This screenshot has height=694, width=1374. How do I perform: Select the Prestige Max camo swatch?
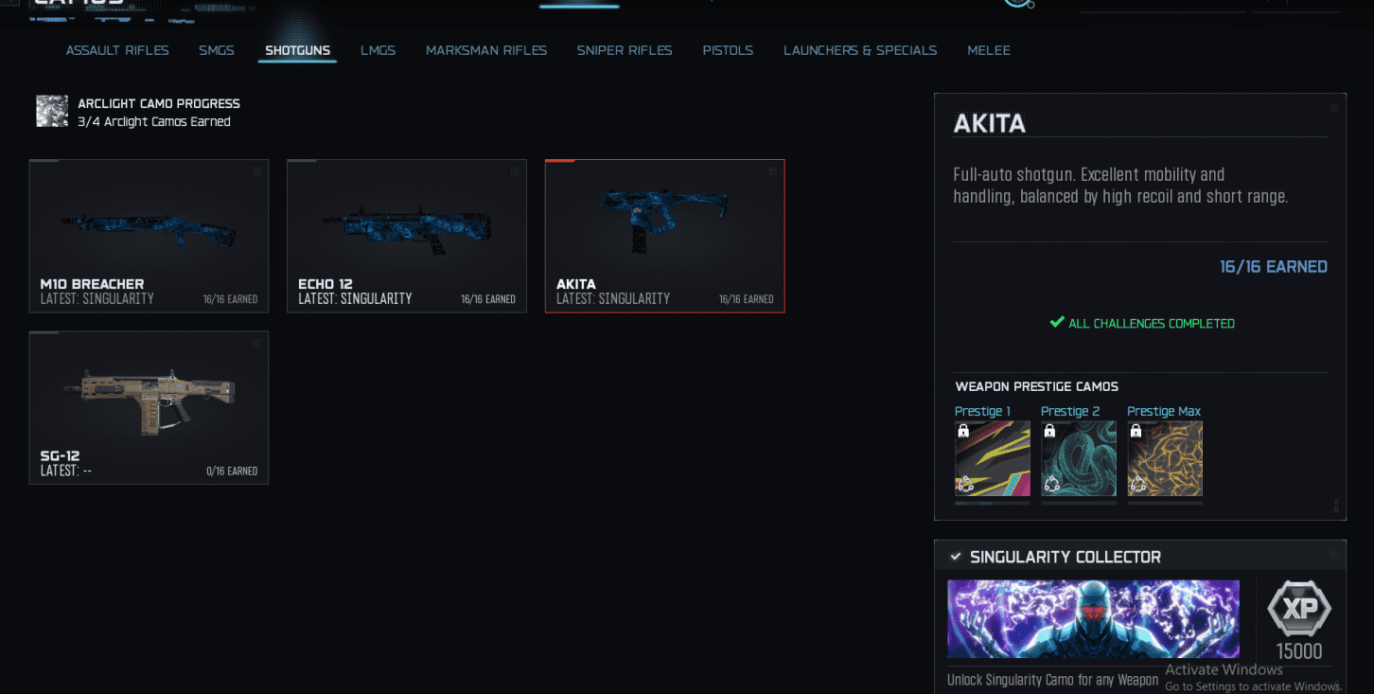[x=1165, y=459]
